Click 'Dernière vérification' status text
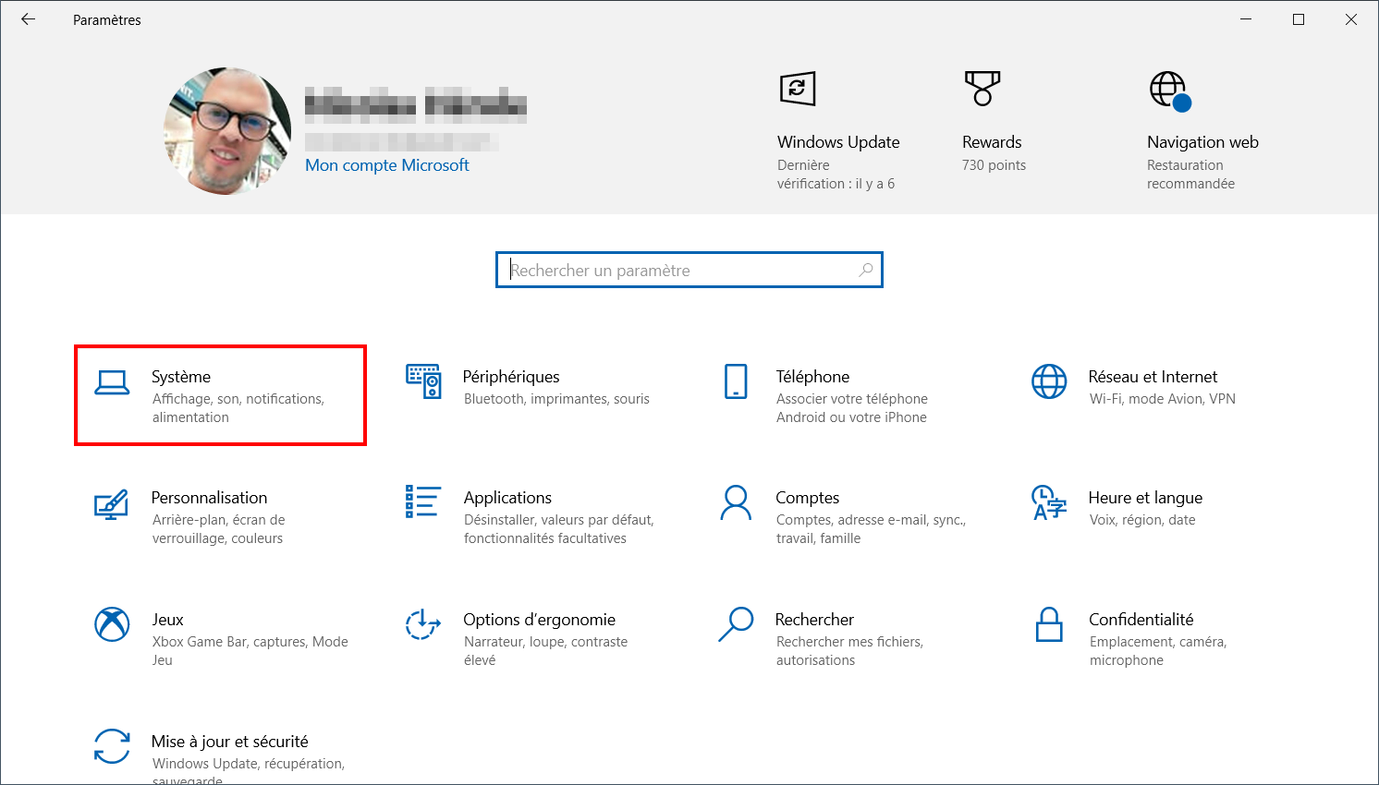The width and height of the screenshot is (1379, 785). (x=836, y=175)
